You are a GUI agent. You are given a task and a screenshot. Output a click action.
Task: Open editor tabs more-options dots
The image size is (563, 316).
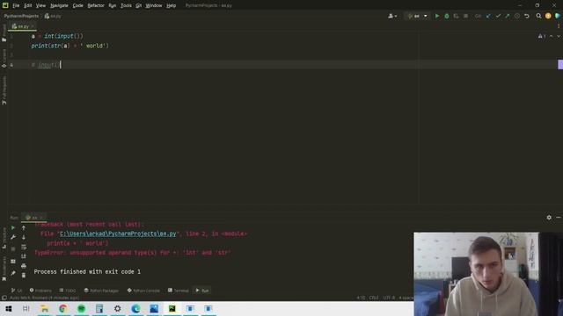coord(559,26)
